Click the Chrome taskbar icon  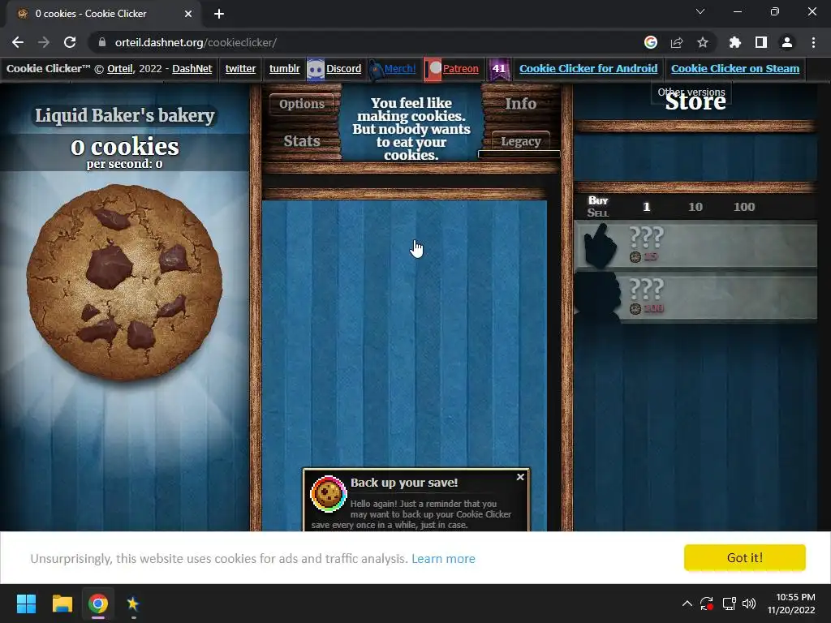pos(97,604)
